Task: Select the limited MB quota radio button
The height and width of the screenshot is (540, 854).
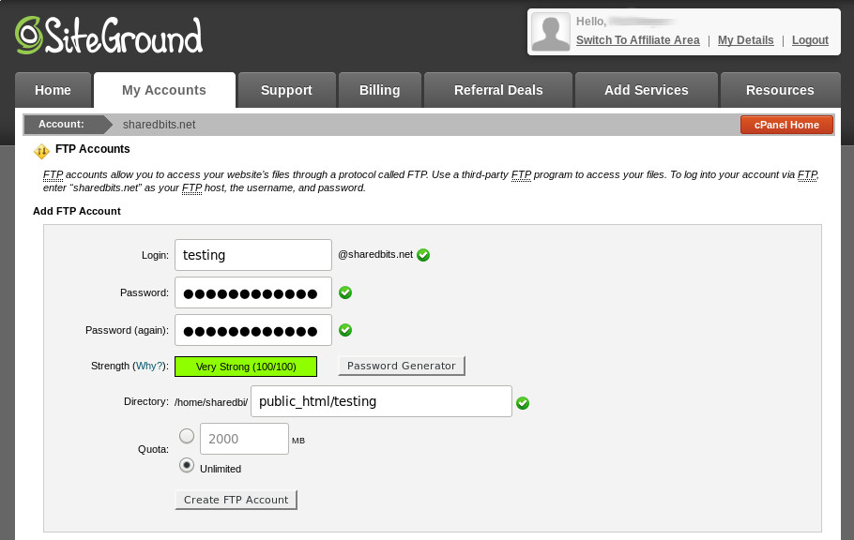Action: [187, 436]
